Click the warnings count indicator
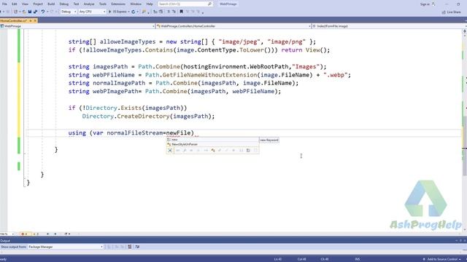 coord(36,234)
